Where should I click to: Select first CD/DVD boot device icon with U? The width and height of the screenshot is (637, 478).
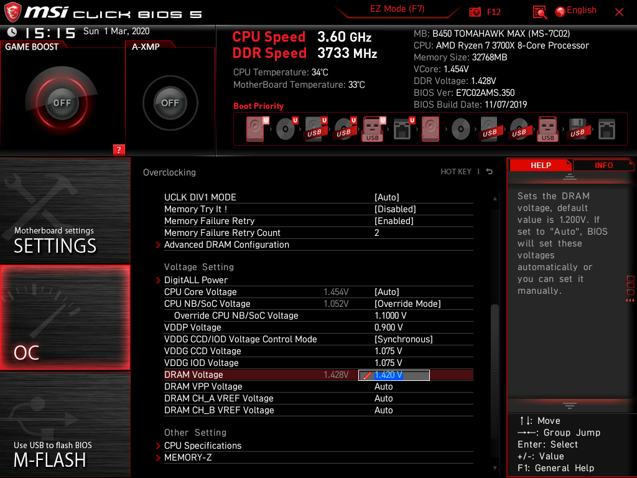click(x=286, y=129)
